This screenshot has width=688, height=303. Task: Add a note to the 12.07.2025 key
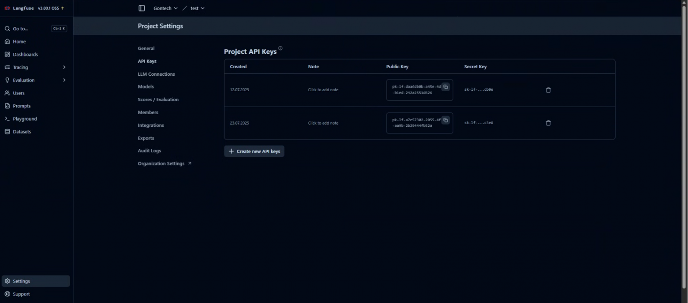[x=323, y=90]
